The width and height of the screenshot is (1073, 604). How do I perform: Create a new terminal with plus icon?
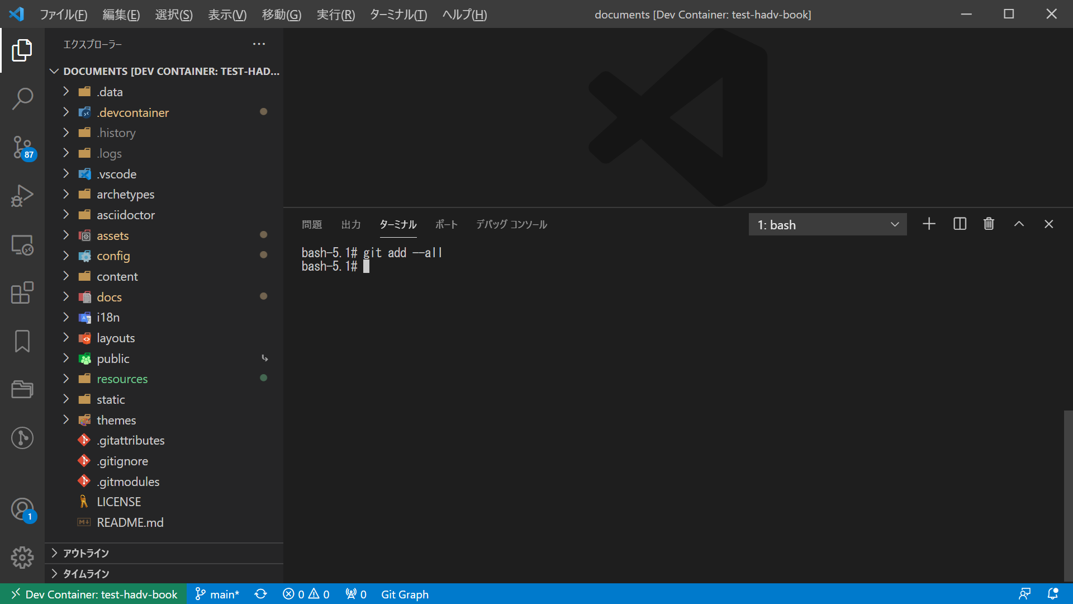tap(929, 224)
